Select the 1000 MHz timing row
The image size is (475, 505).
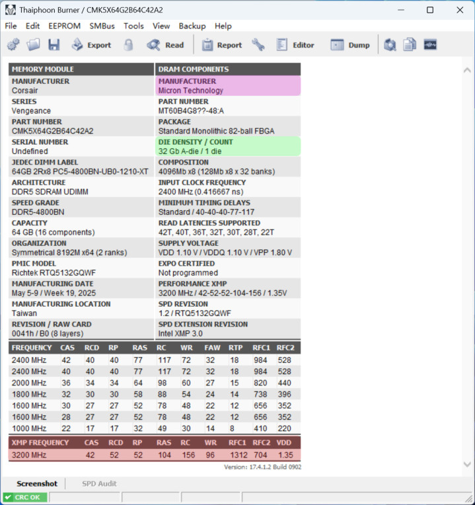coord(155,428)
